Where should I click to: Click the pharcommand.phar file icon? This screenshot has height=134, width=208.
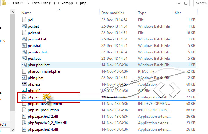(24, 71)
